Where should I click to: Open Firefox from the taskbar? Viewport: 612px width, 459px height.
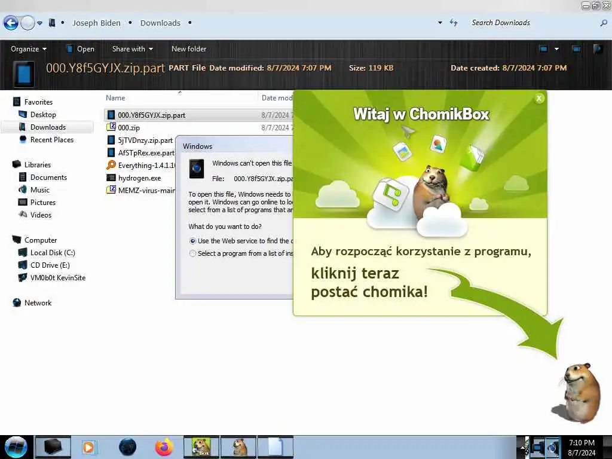(x=164, y=447)
